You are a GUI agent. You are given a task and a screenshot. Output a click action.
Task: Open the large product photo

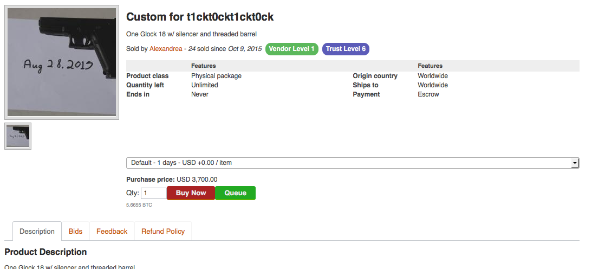(x=62, y=62)
